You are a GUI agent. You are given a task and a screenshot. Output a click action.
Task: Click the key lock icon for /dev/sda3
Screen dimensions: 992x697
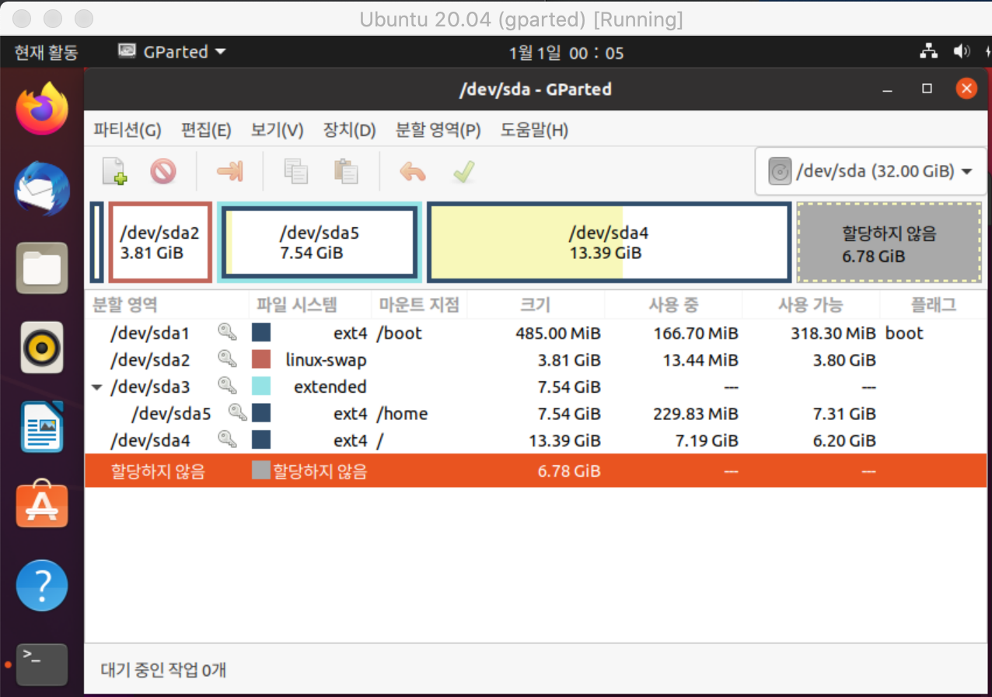coord(226,387)
